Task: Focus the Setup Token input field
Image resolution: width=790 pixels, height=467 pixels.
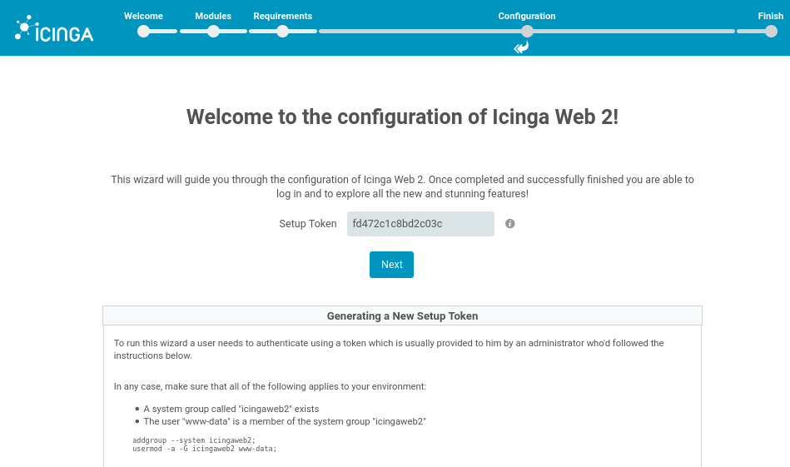Action: [420, 224]
